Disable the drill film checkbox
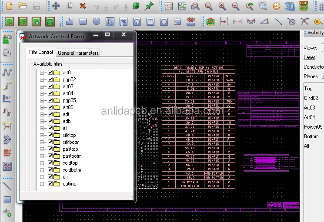 coord(50,177)
